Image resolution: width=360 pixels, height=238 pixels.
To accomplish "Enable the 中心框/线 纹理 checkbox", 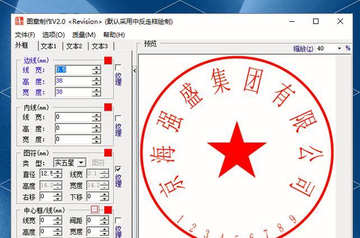I will (x=118, y=221).
